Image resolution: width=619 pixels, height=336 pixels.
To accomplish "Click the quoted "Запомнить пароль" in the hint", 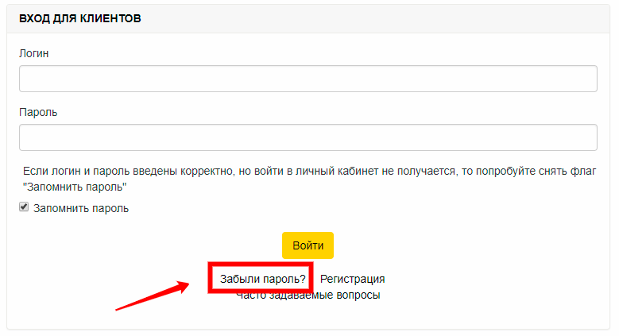I will point(75,187).
